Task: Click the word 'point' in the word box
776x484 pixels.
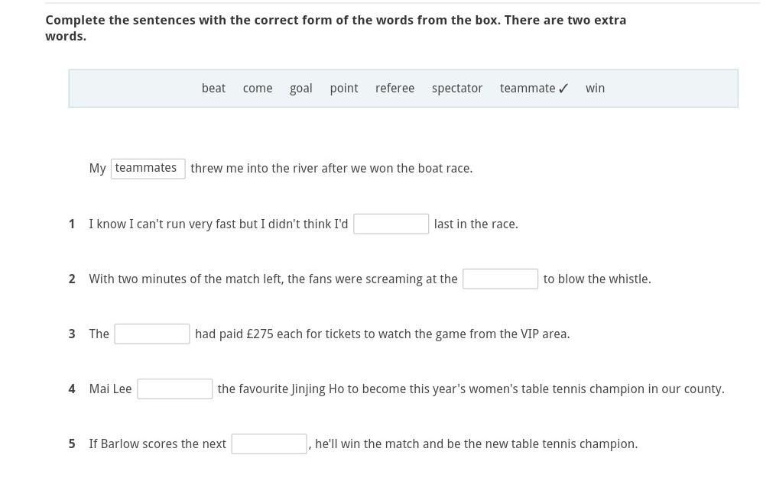Action: (344, 89)
